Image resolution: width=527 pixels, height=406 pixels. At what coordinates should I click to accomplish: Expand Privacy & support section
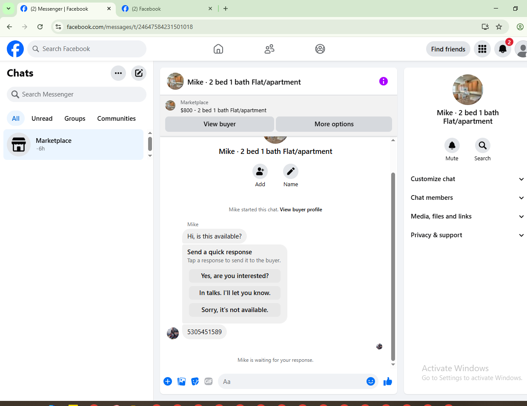(467, 235)
